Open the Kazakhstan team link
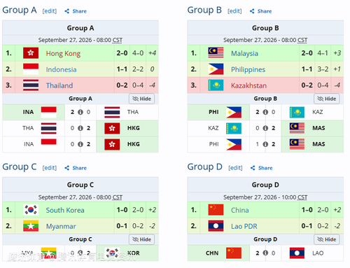The image size is (350, 268). click(x=248, y=85)
